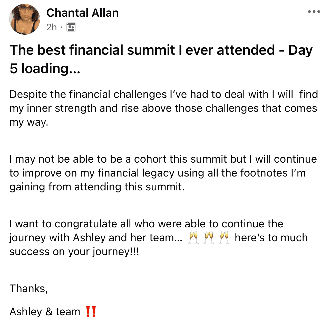Screen dimensions: 331x324
Task: Open the three-dot post options menu
Action: pos(314,12)
